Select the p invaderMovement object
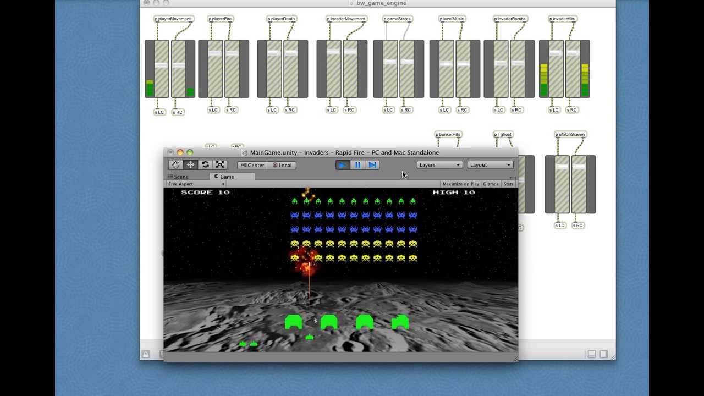The height and width of the screenshot is (396, 704). (346, 19)
